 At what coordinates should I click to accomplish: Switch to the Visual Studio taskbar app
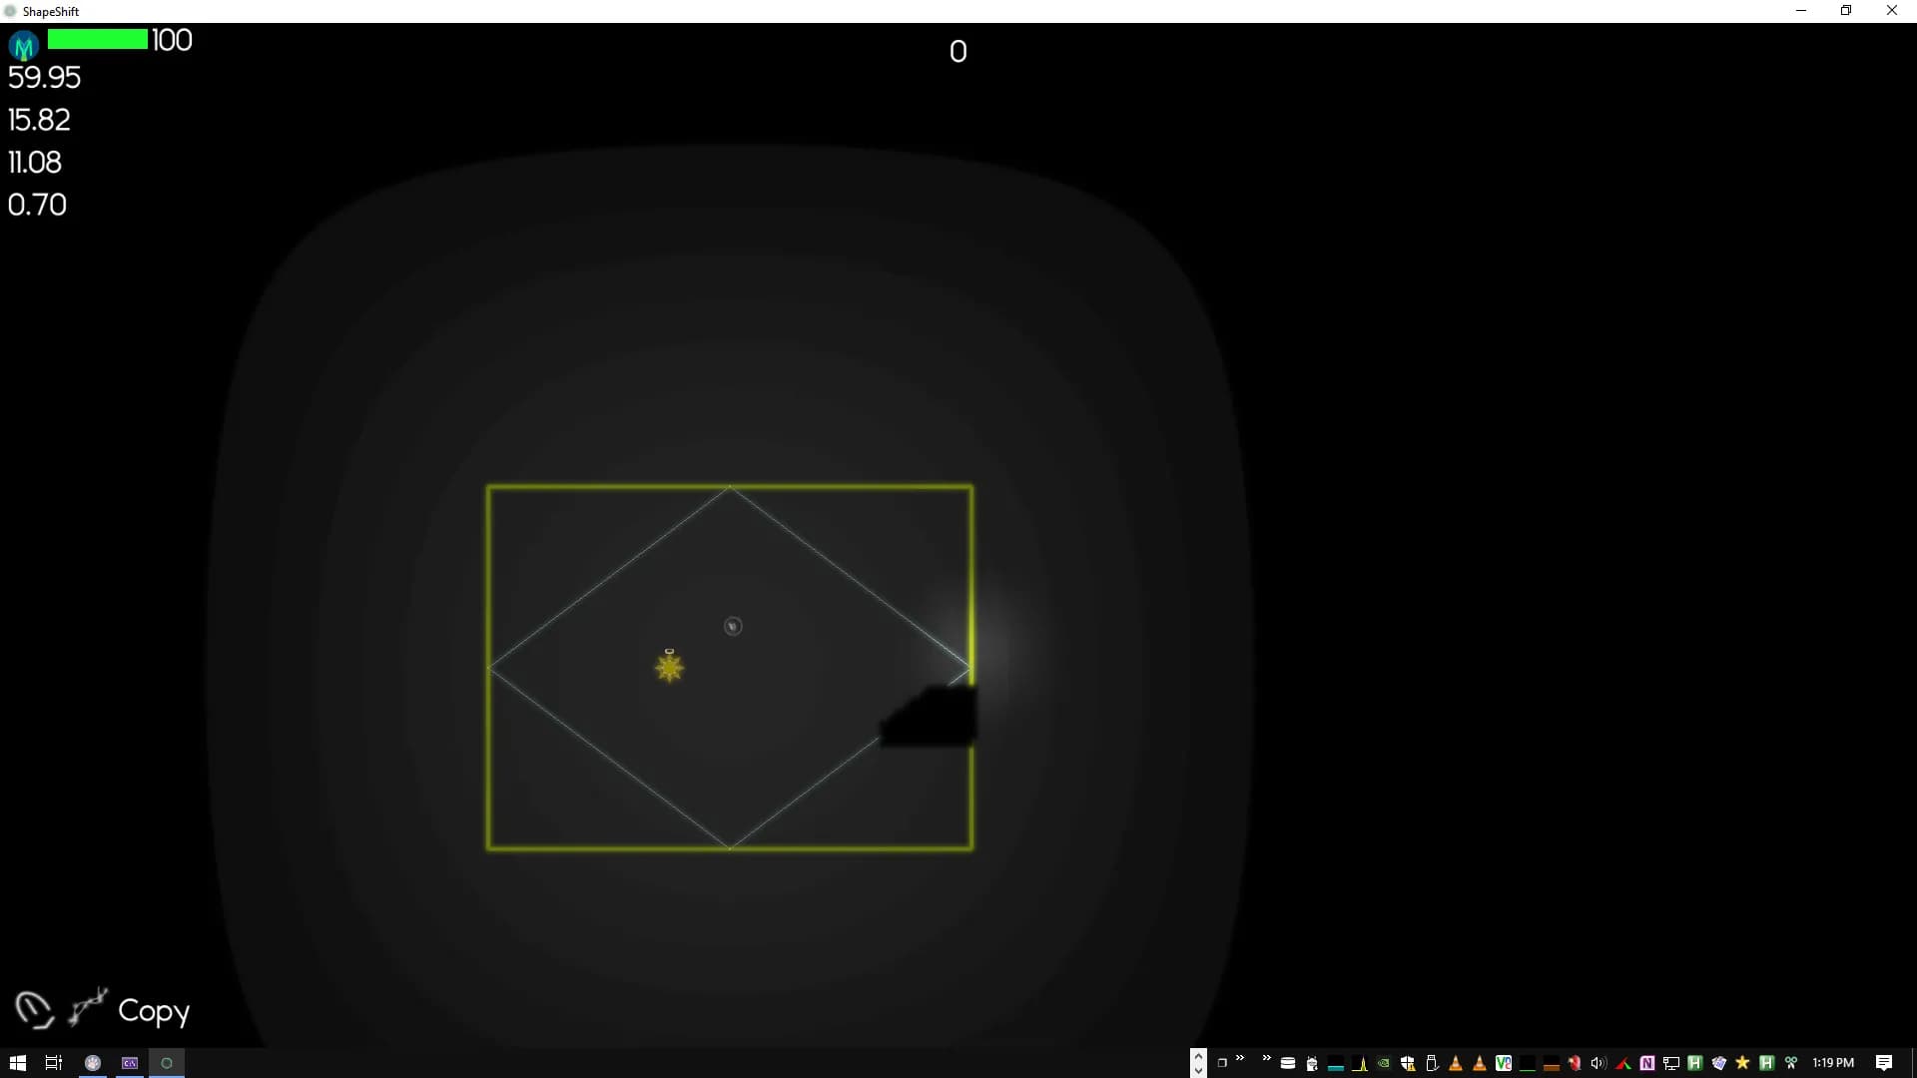130,1063
